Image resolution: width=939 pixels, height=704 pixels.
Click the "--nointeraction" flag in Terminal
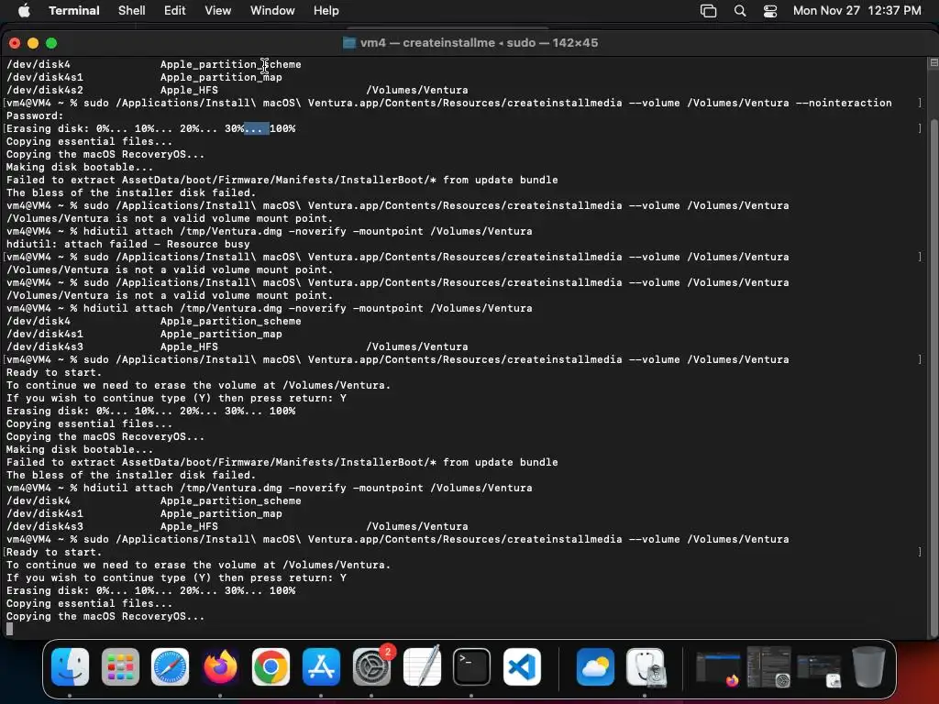pos(844,103)
